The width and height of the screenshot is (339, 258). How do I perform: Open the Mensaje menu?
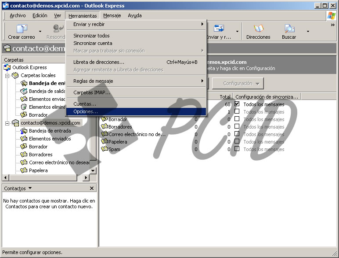click(112, 15)
